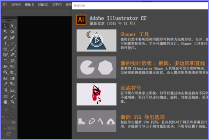Select the Column Graph tool

(13, 90)
